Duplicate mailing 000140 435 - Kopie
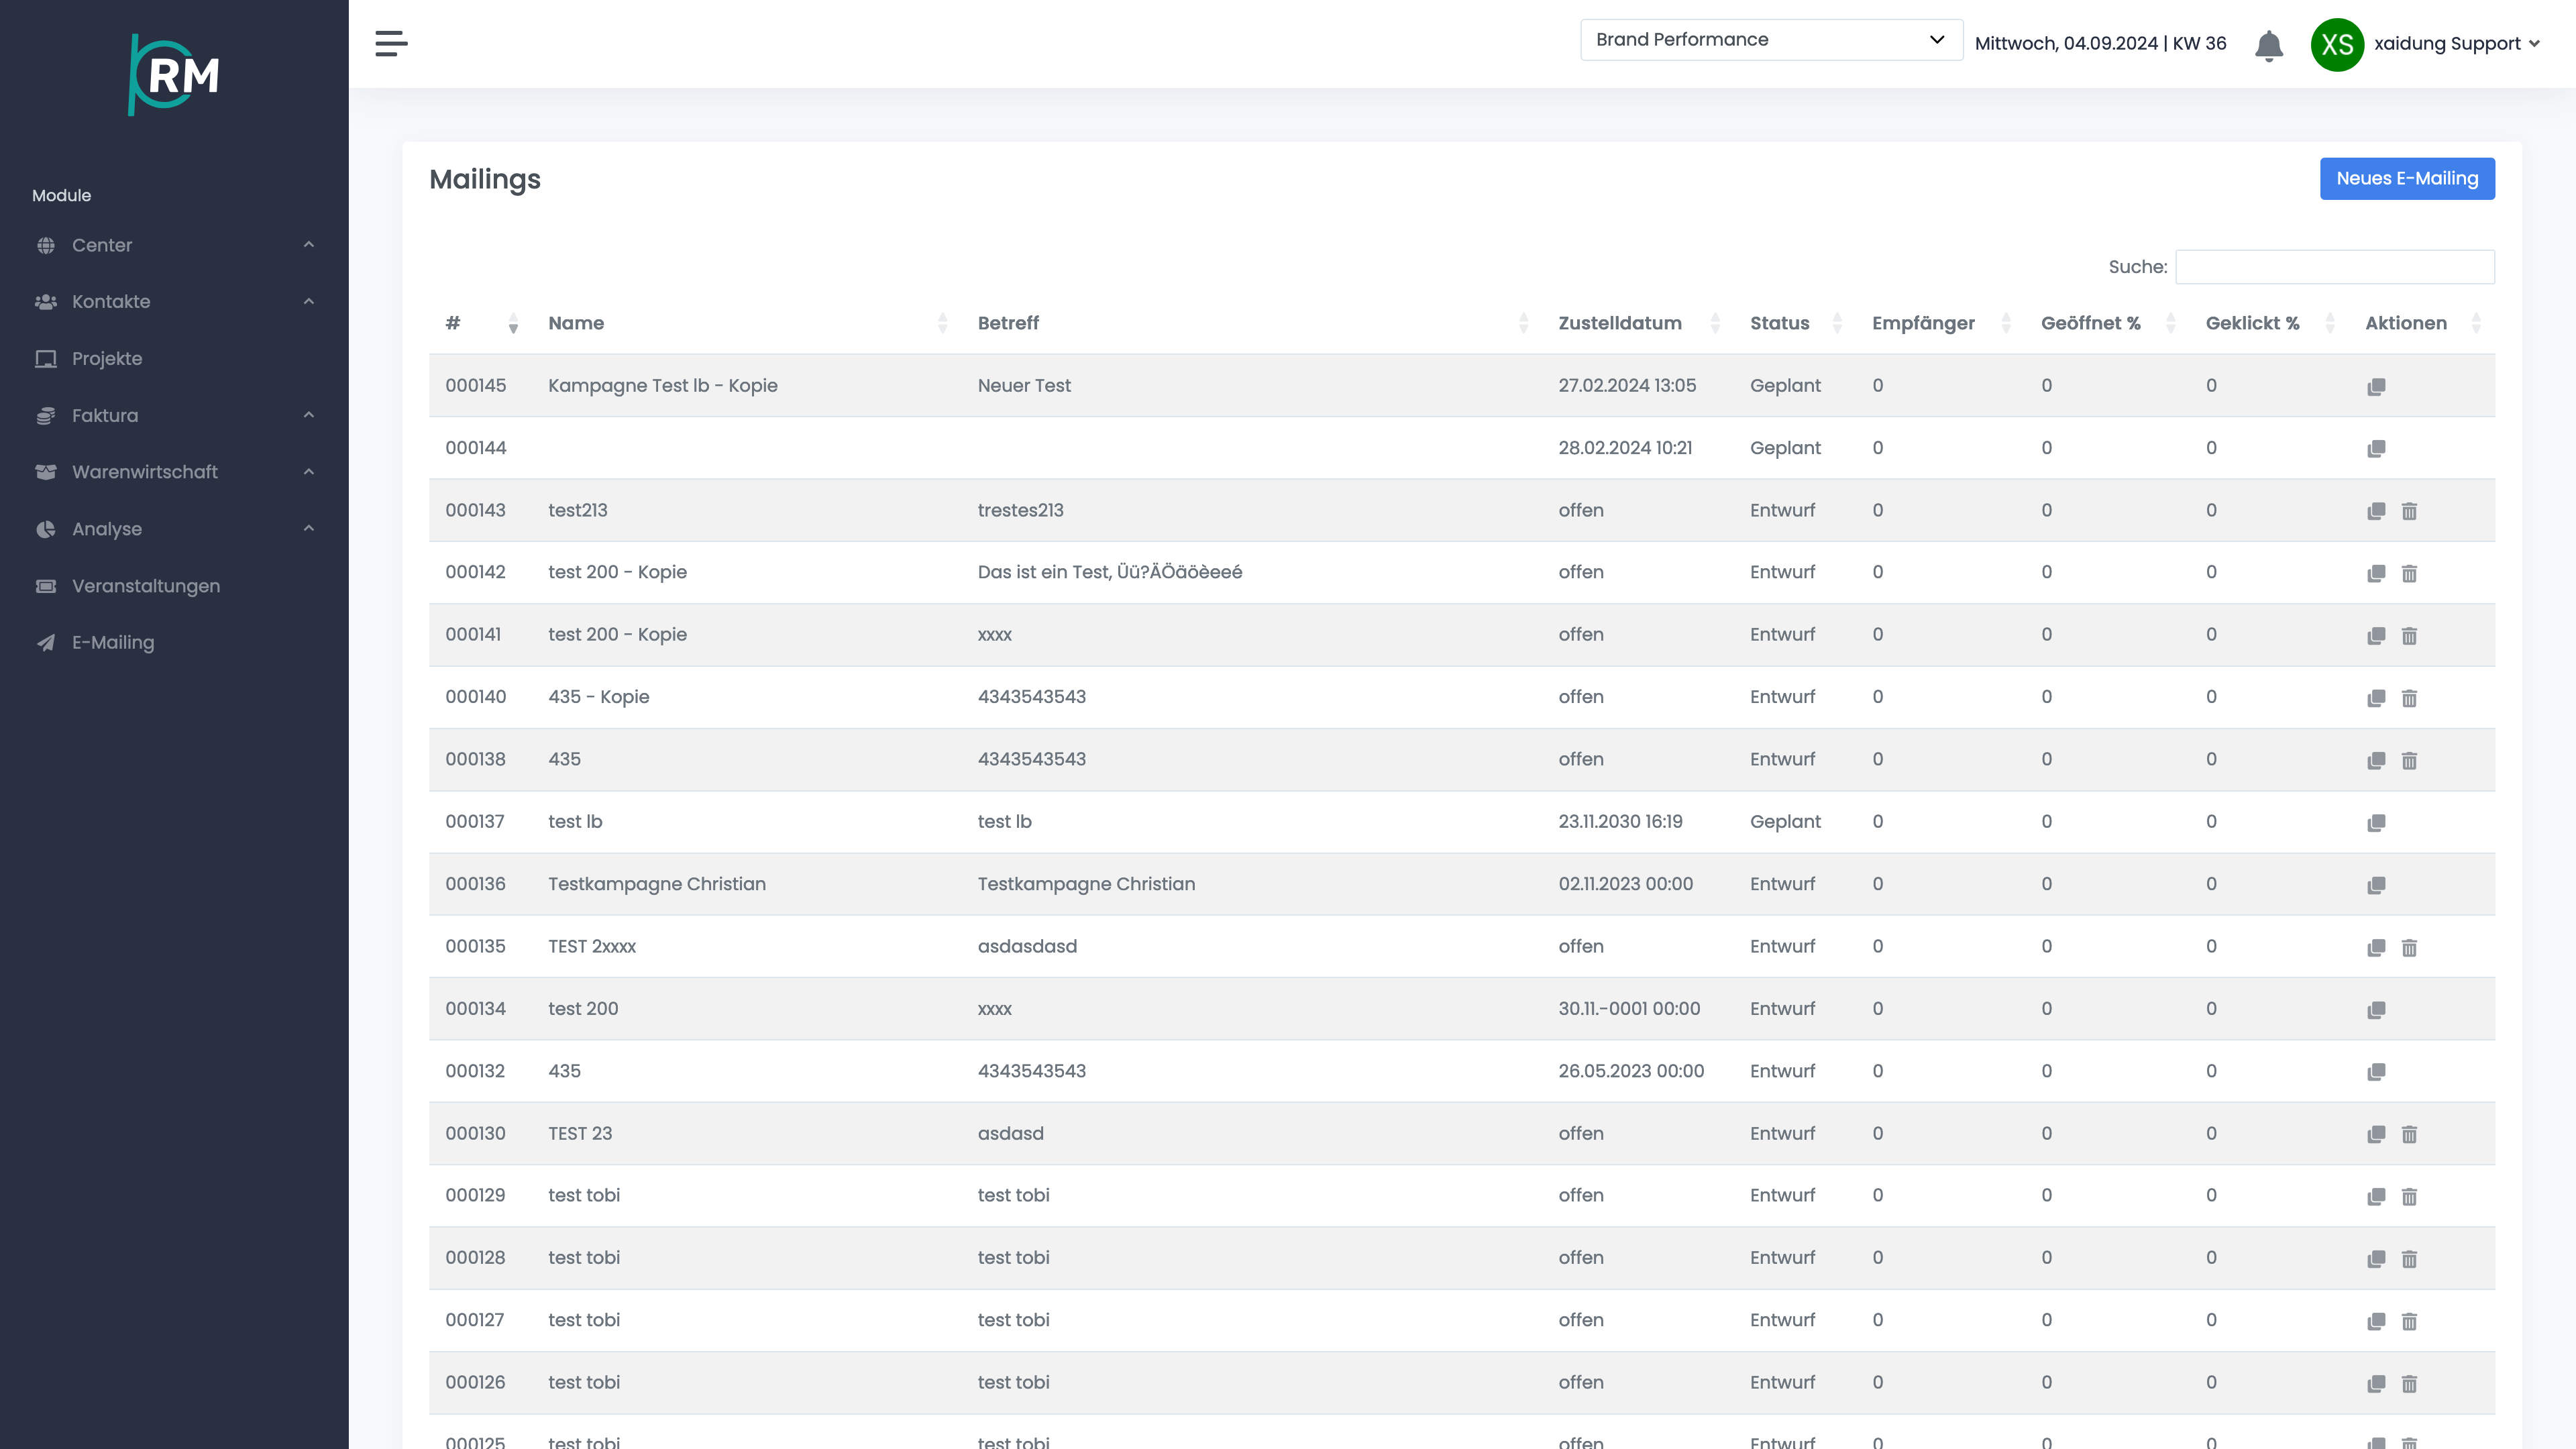Screen dimensions: 2576x1449 coord(2376,698)
